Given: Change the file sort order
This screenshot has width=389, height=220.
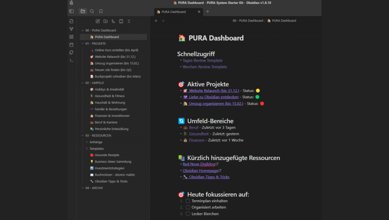Looking at the screenshot, I should pos(113,21).
